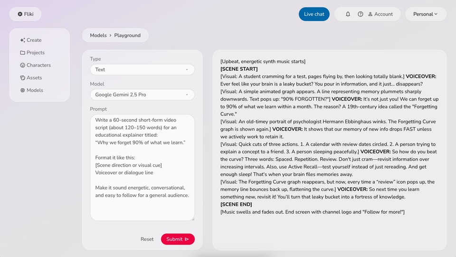Open the Account menu
Image resolution: width=456 pixels, height=257 pixels.
coord(380,14)
